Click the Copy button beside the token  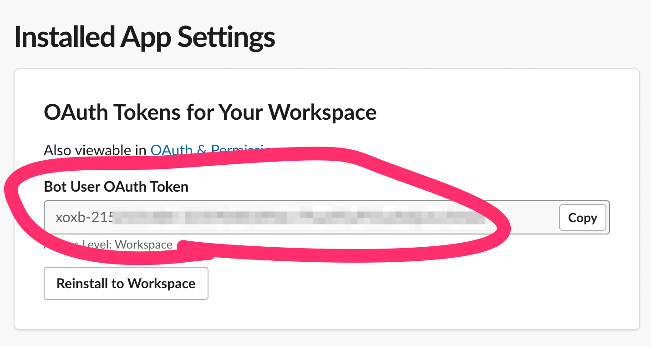(582, 218)
